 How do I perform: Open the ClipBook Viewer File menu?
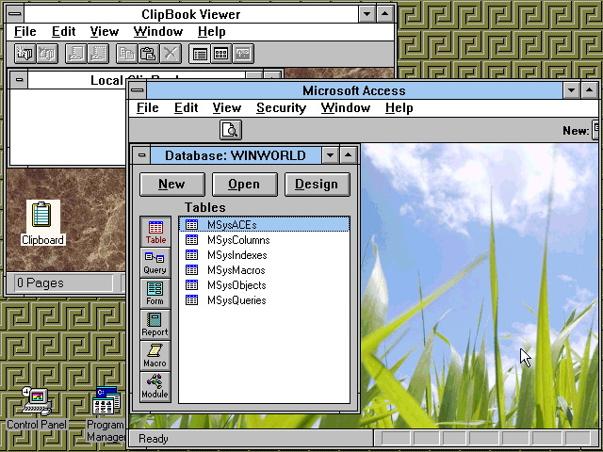pyautogui.click(x=25, y=31)
